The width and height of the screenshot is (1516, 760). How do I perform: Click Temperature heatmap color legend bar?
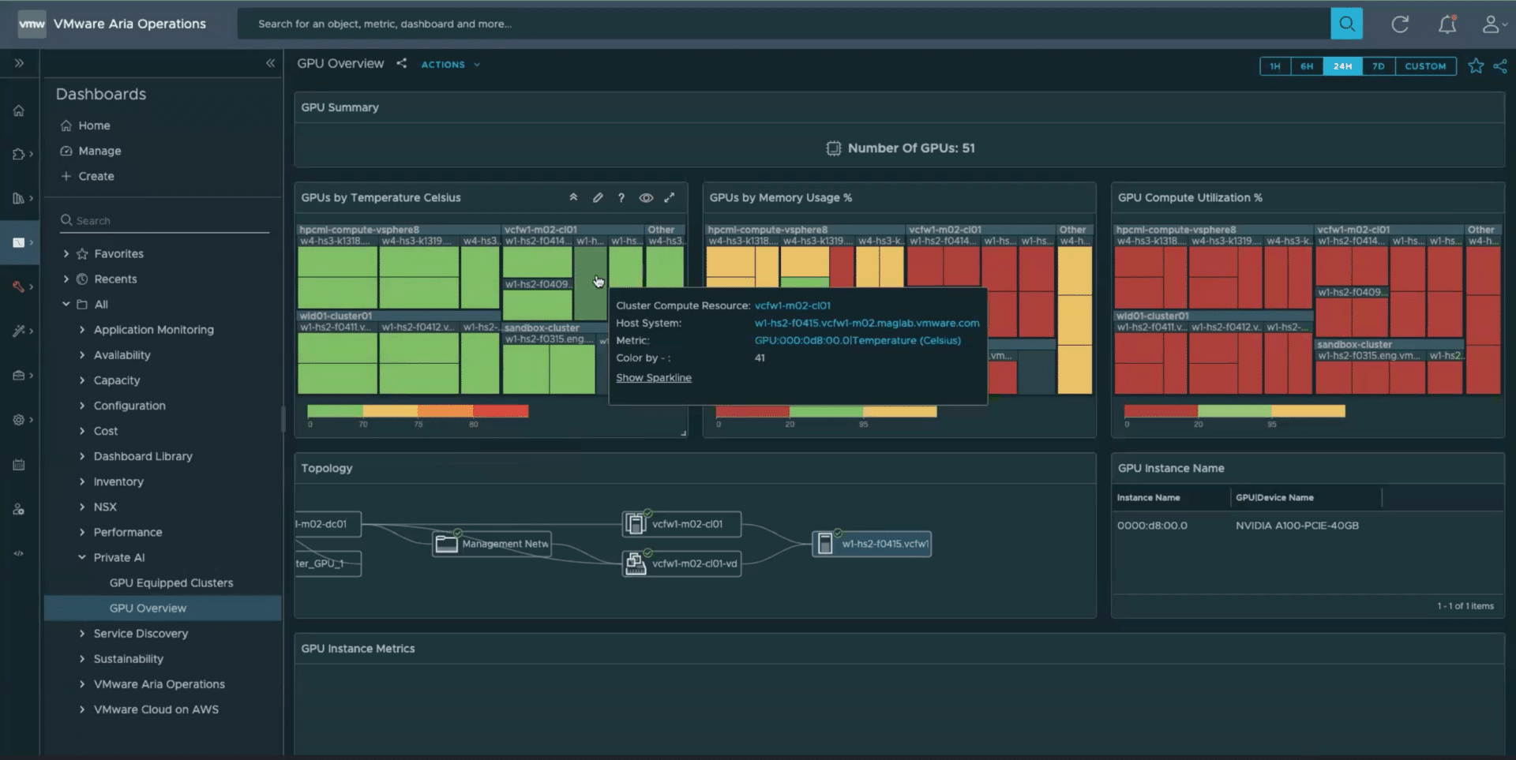[x=418, y=410]
